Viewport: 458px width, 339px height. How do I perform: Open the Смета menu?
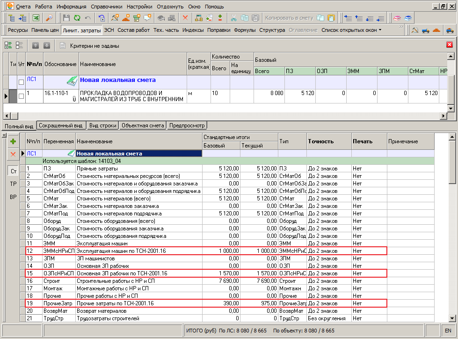coord(23,7)
